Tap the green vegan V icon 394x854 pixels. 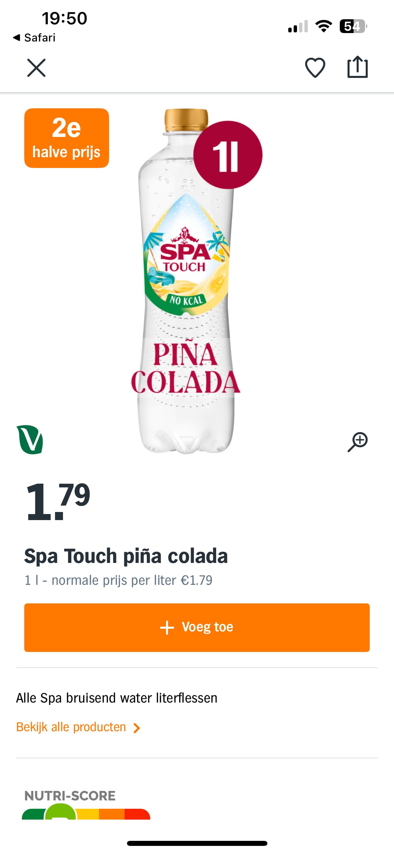30,439
